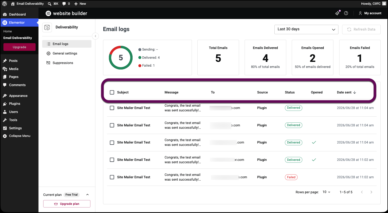Click the New plus item in admin bar

(x=80, y=4)
